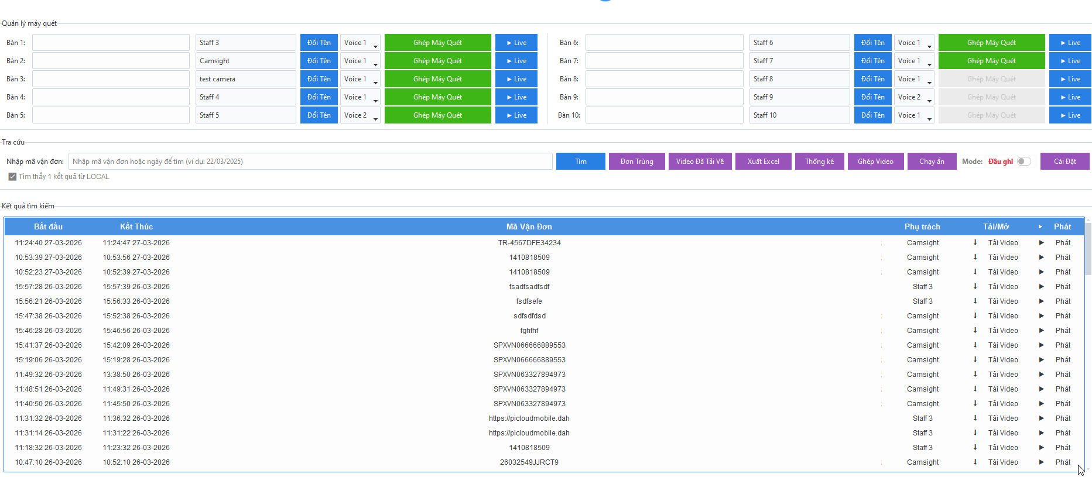The image size is (1092, 477).
Task: Click download arrow icon for sdfsdfdsd row
Action: coord(975,315)
